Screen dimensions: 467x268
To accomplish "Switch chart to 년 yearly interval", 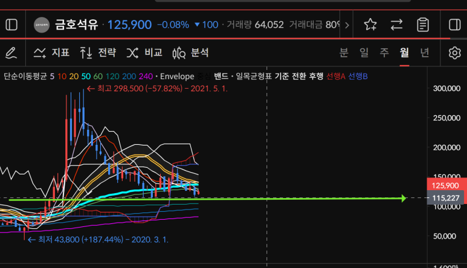I will [425, 53].
